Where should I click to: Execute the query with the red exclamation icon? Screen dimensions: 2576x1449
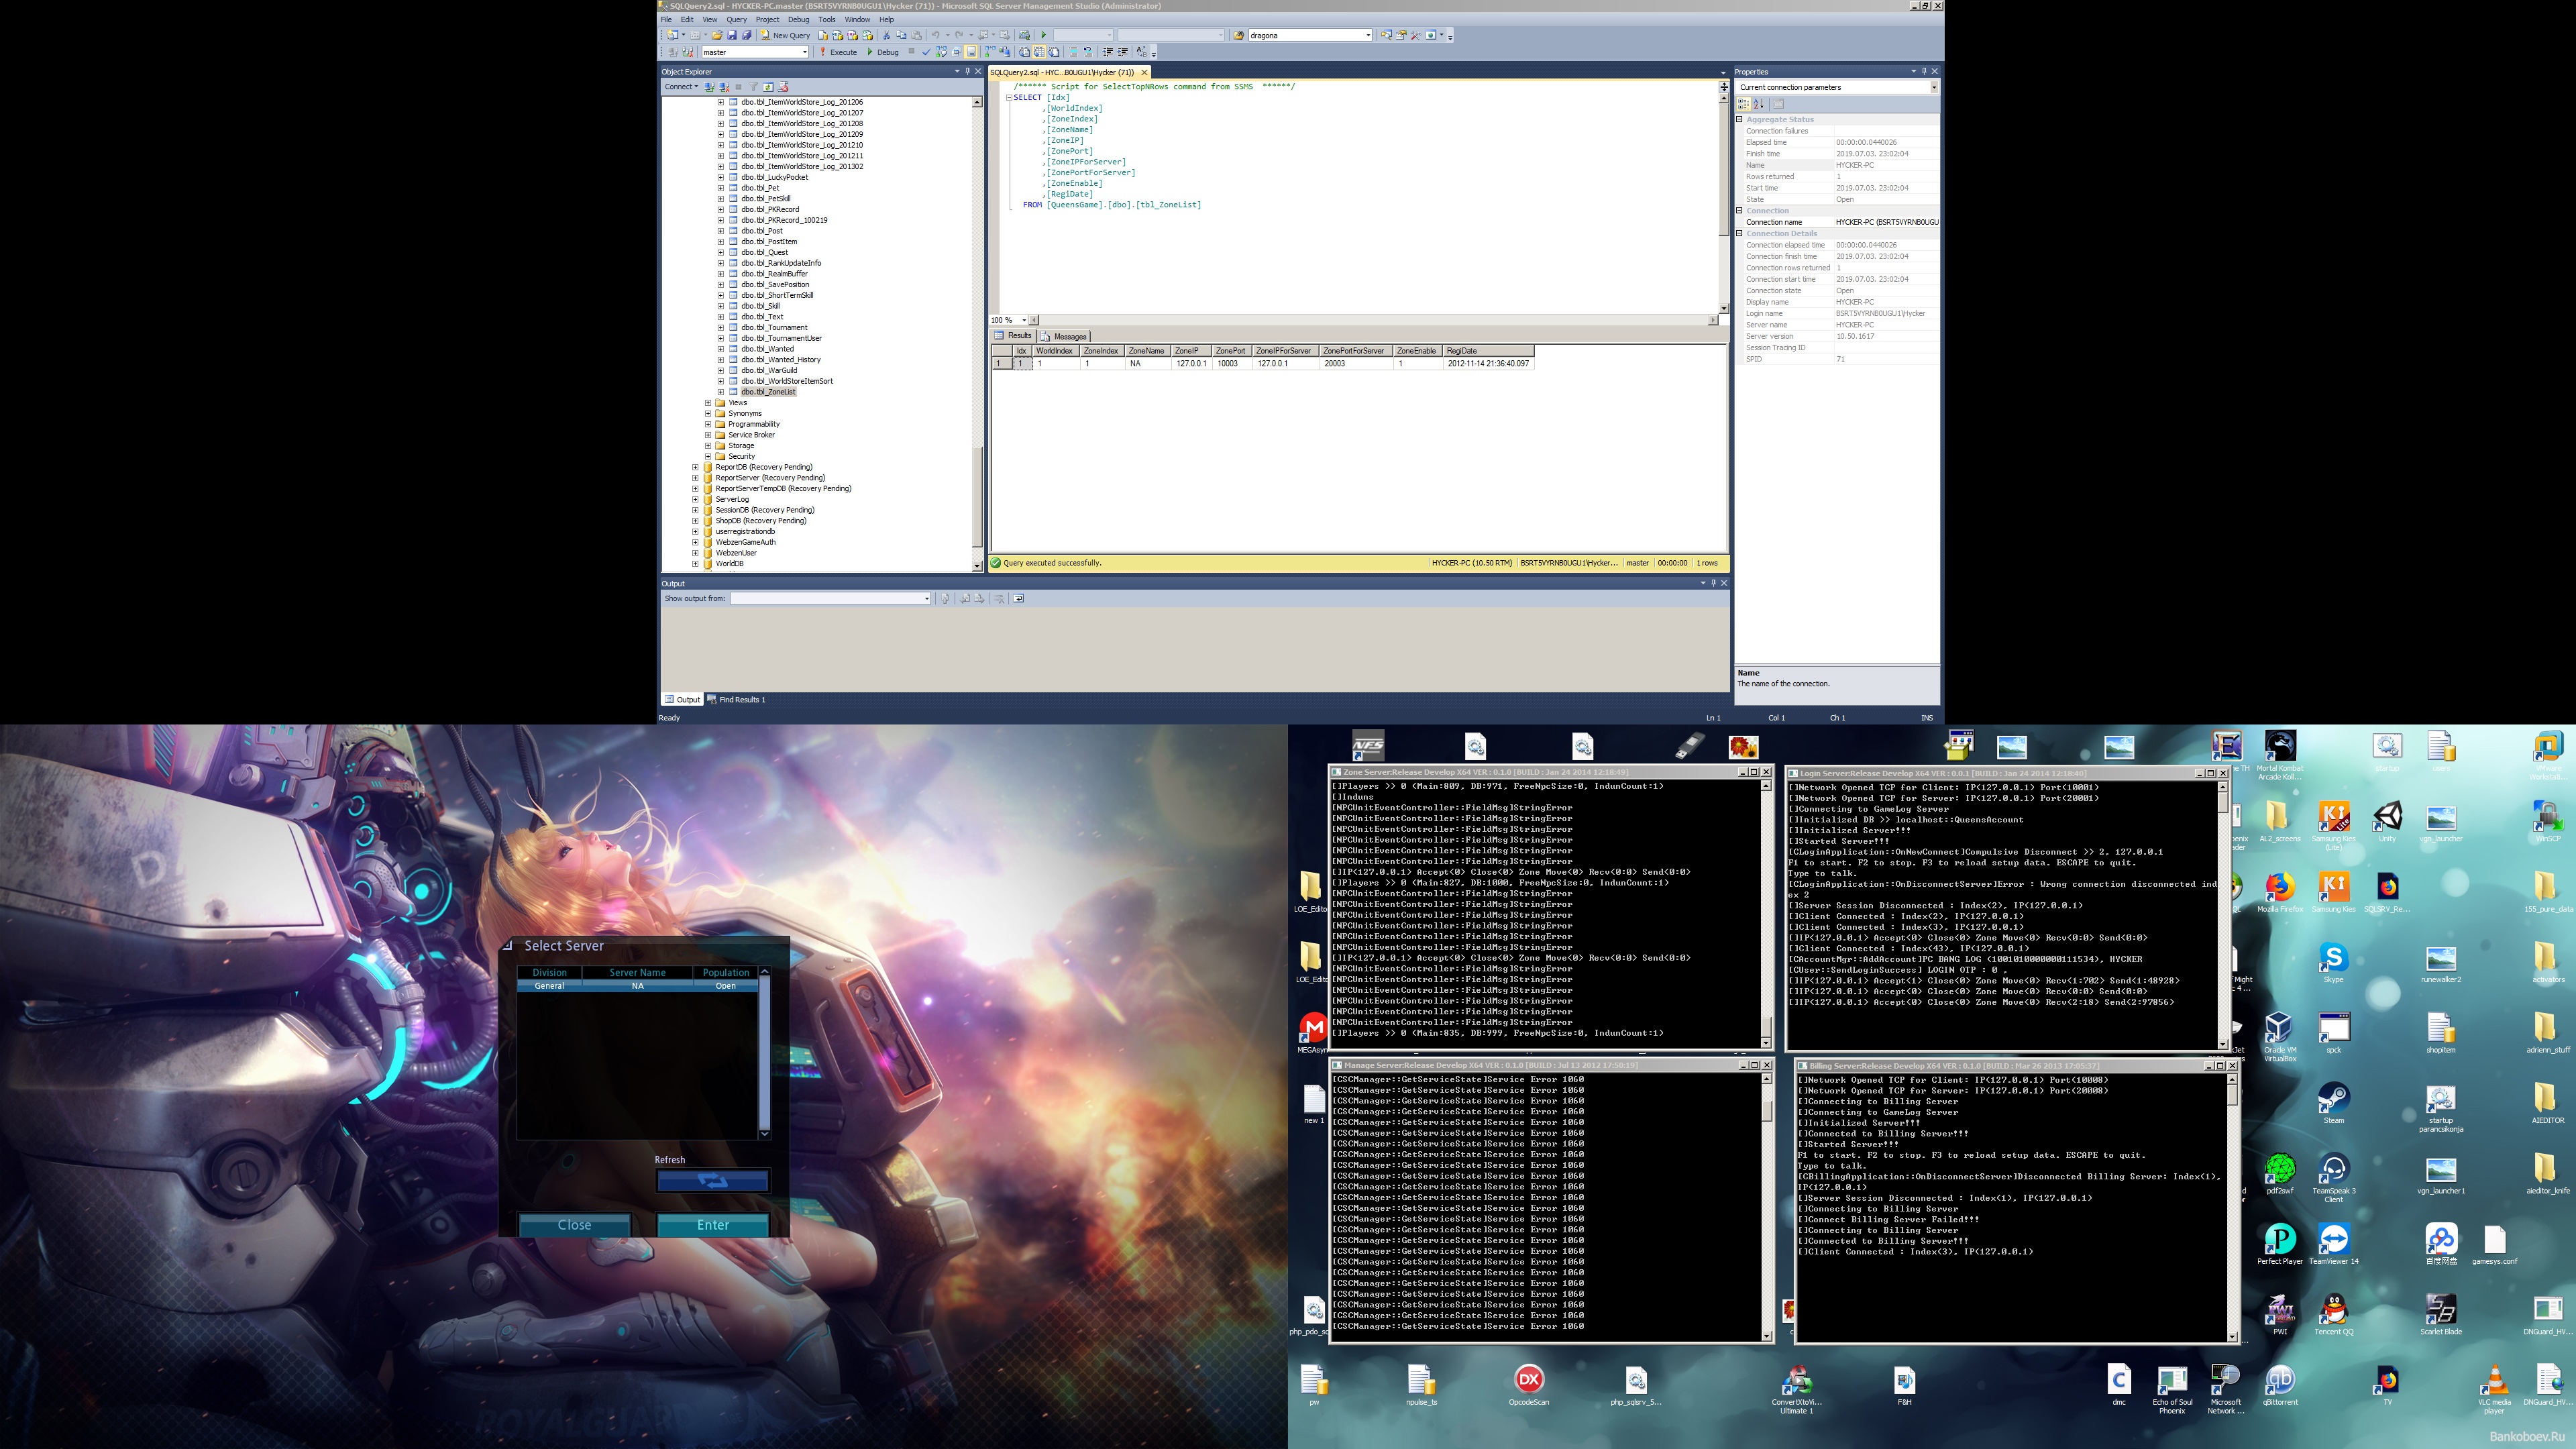pos(823,52)
